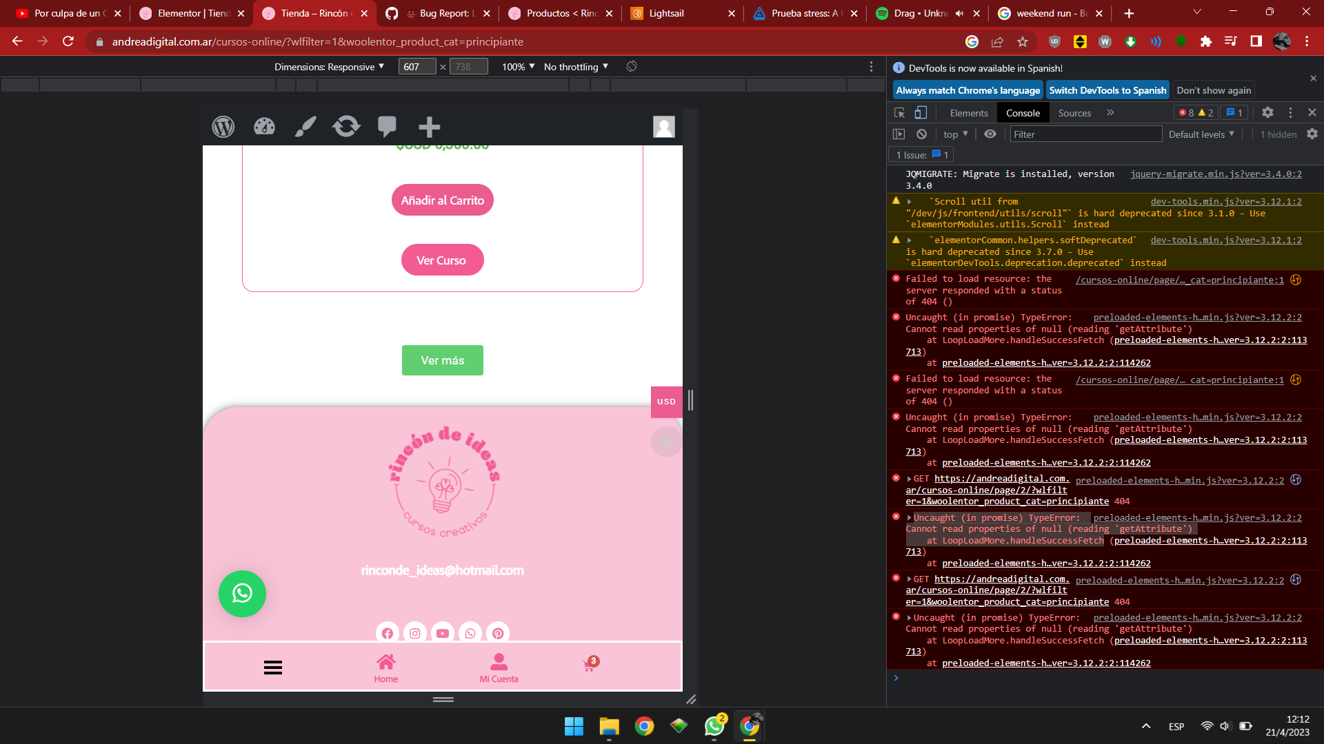1324x744 pixels.
Task: Click the WordPress logo in the admin bar
Action: click(x=223, y=127)
